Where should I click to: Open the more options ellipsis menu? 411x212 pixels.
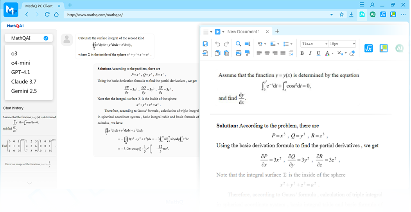point(403,15)
